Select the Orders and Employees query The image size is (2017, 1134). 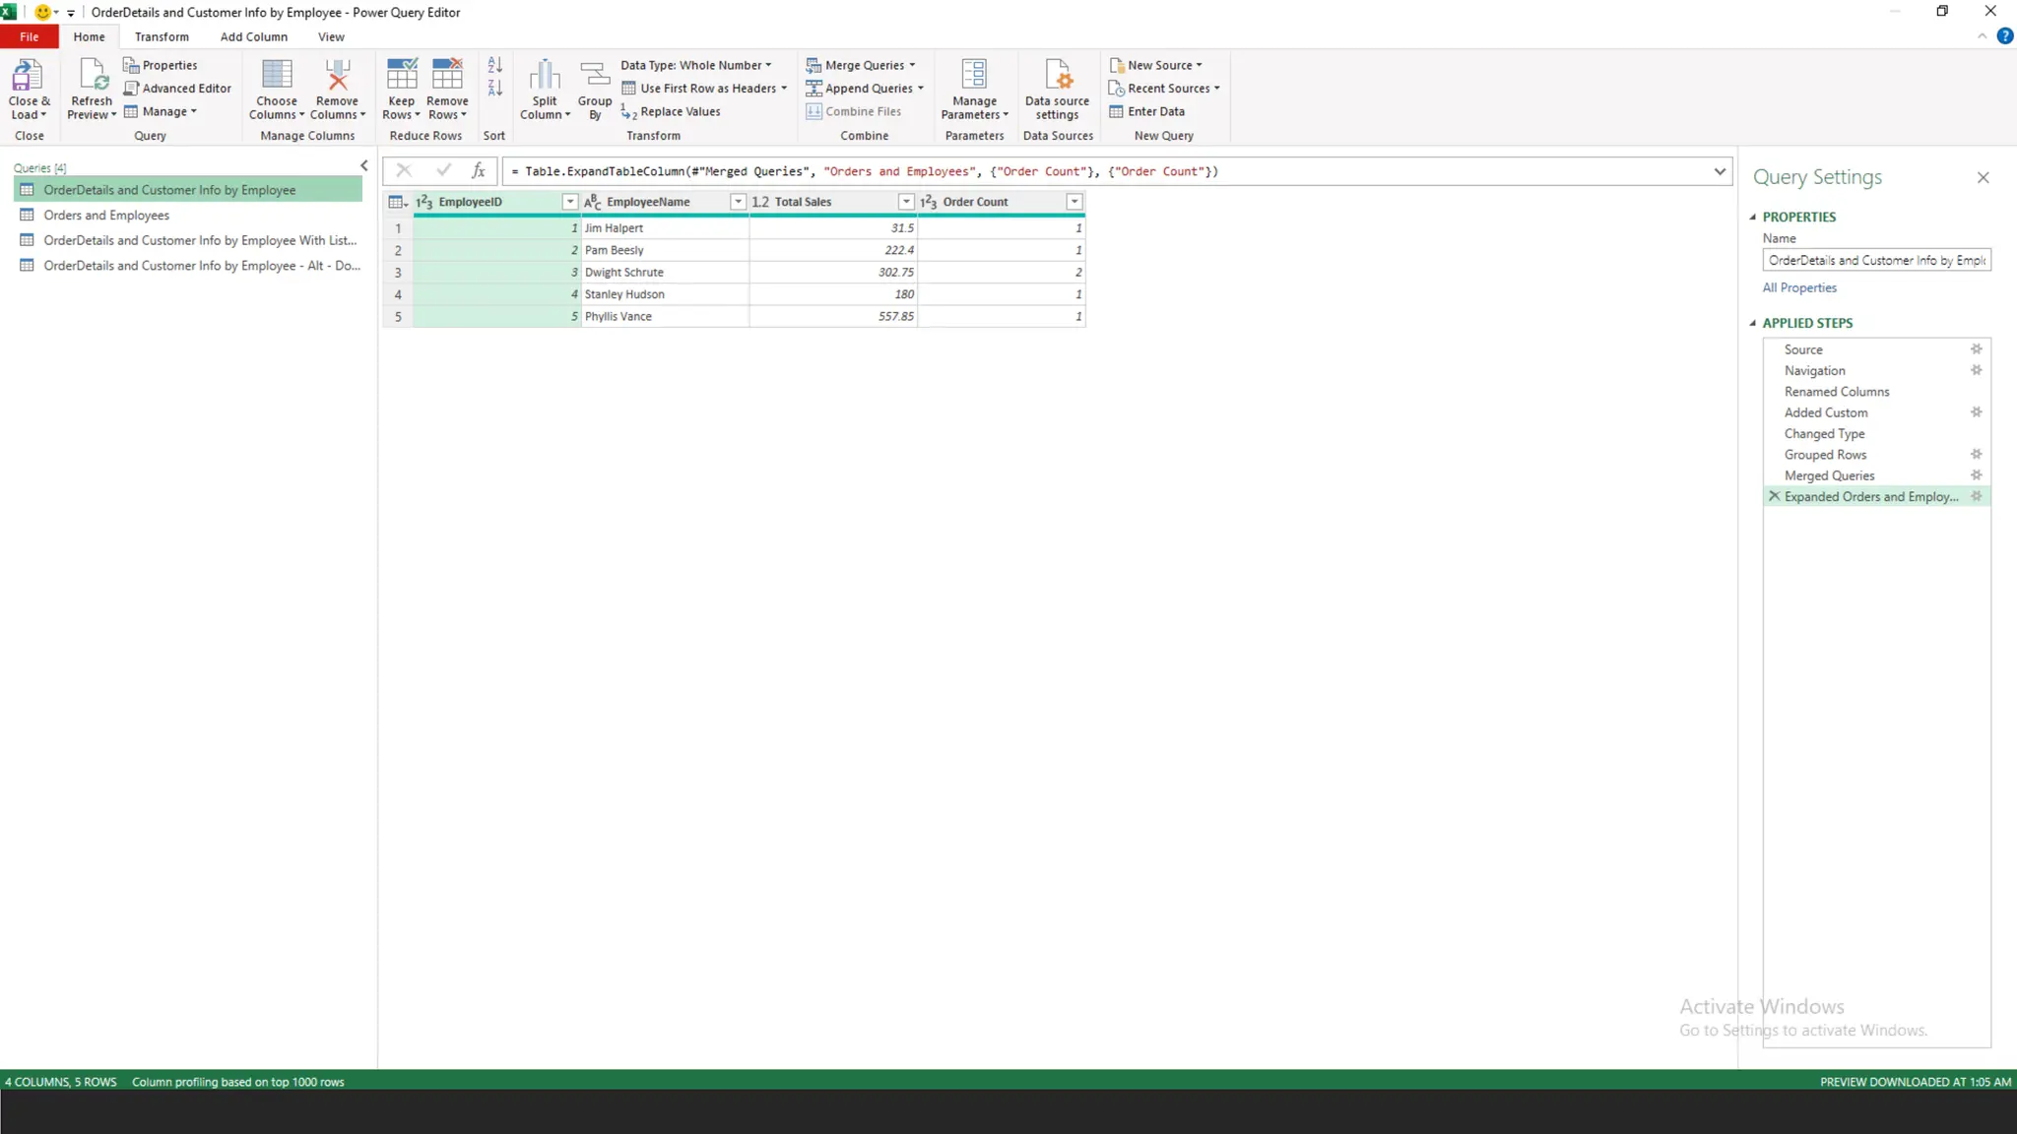[106, 216]
